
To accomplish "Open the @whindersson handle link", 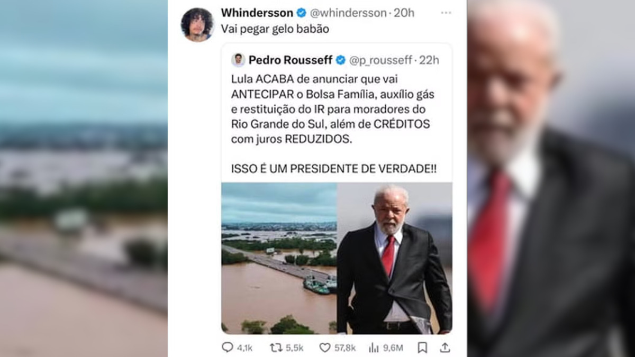I will point(348,13).
